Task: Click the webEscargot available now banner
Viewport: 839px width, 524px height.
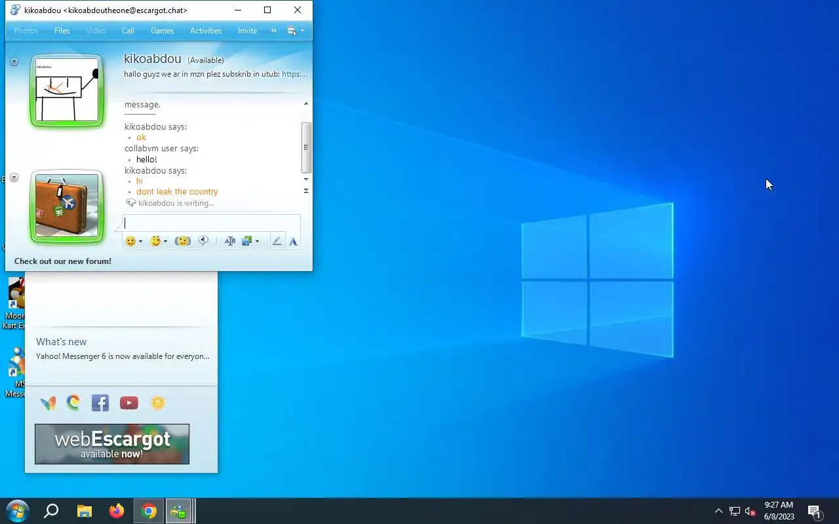Action: click(112, 444)
